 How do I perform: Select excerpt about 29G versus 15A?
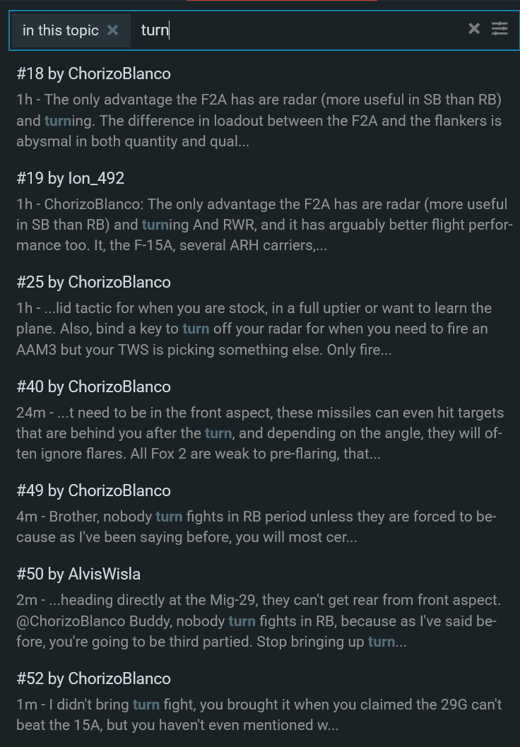click(x=259, y=714)
